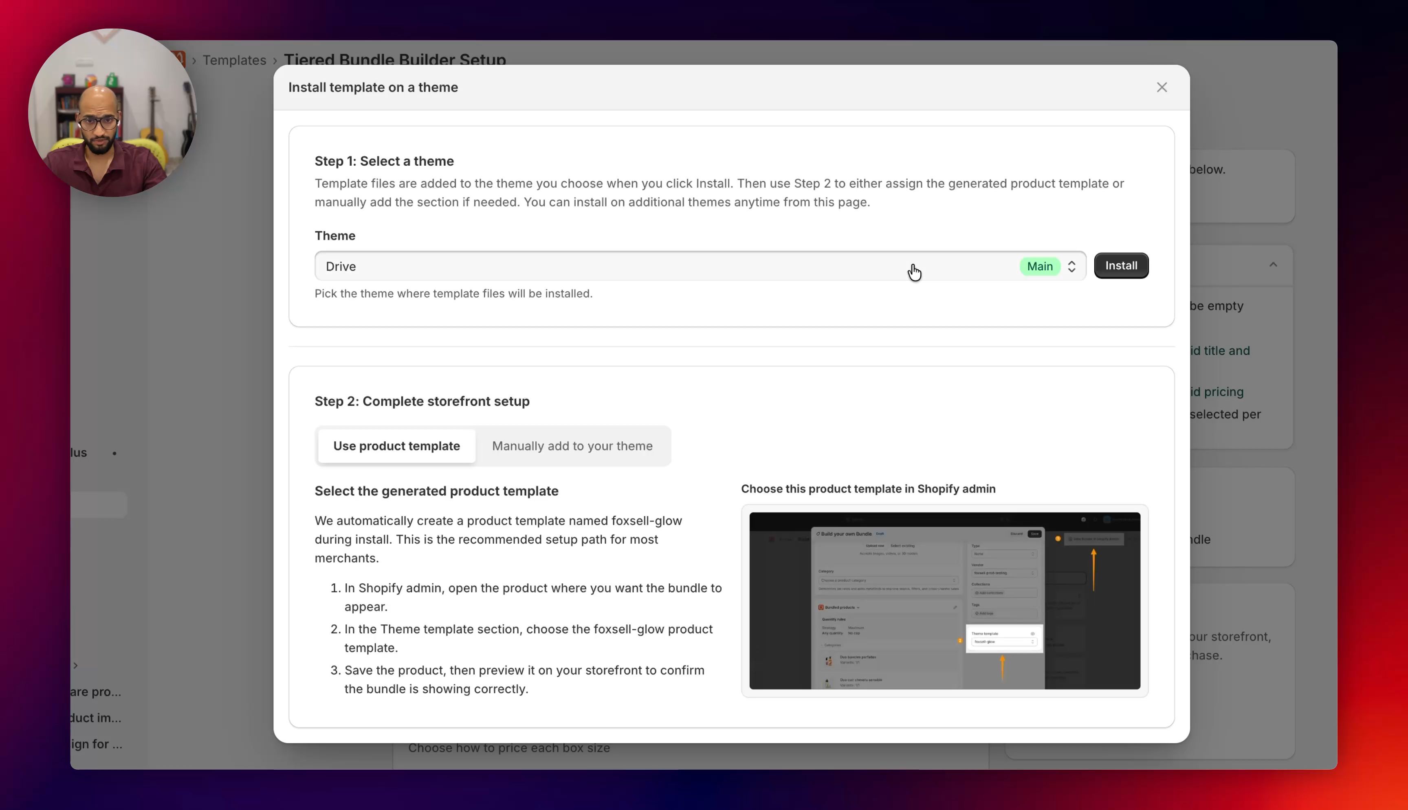Image resolution: width=1408 pixels, height=810 pixels.
Task: Click the Templates breadcrumb link
Action: coord(234,60)
